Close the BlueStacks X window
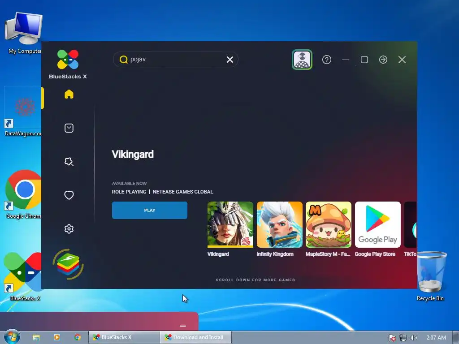Image resolution: width=459 pixels, height=344 pixels. coord(402,60)
